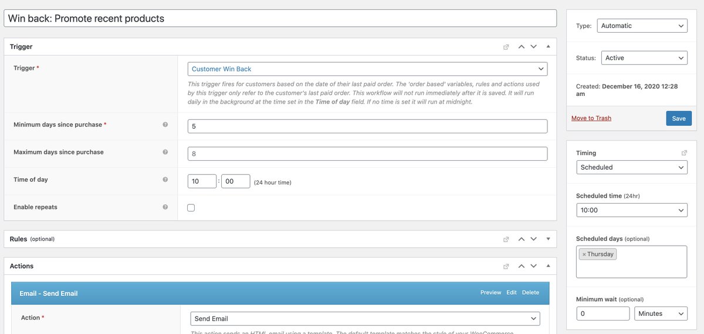
Task: Click the Email - Send Email action header
Action: pos(280,293)
